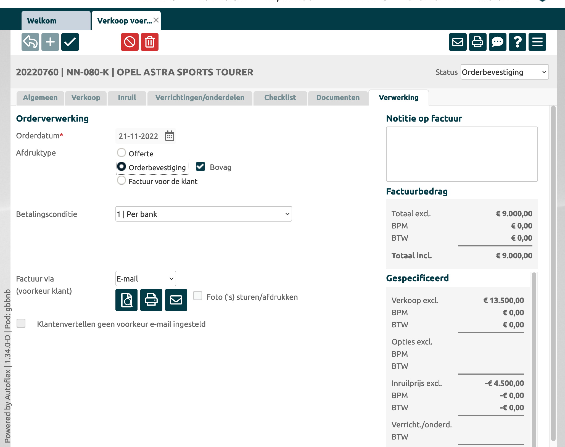Select Factuur voor de klant option
This screenshot has height=447, width=565.
click(122, 180)
